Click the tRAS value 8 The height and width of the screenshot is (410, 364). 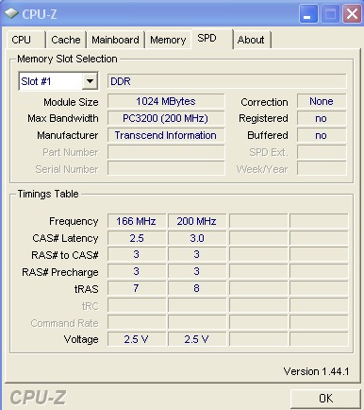point(197,288)
